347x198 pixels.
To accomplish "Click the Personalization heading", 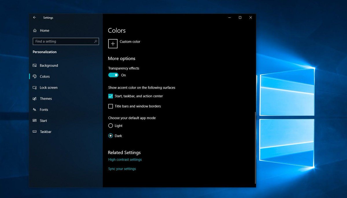I will point(44,52).
